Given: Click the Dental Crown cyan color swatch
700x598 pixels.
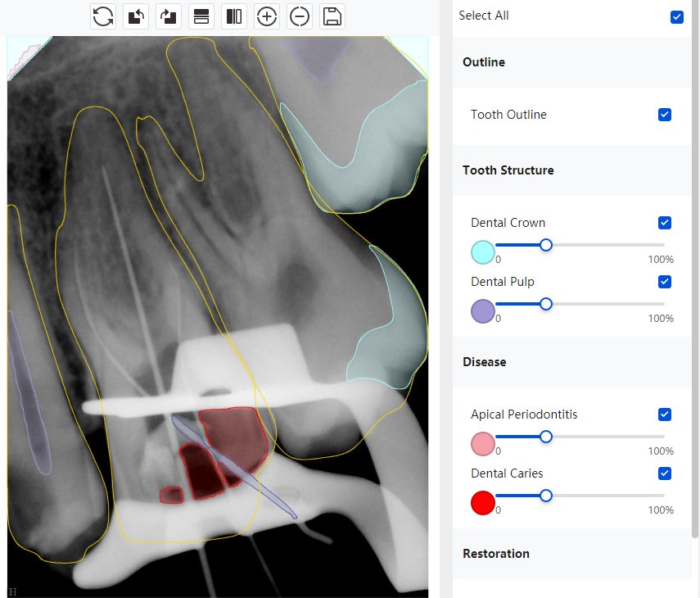Looking at the screenshot, I should [x=482, y=252].
